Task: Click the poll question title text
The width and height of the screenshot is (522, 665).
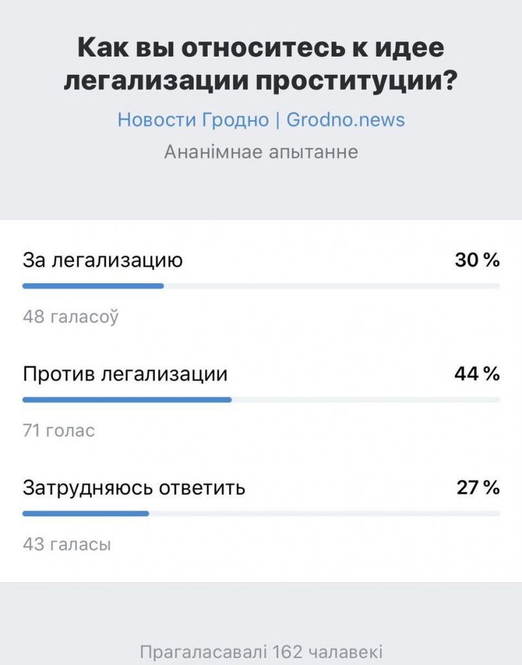Action: pos(260,63)
